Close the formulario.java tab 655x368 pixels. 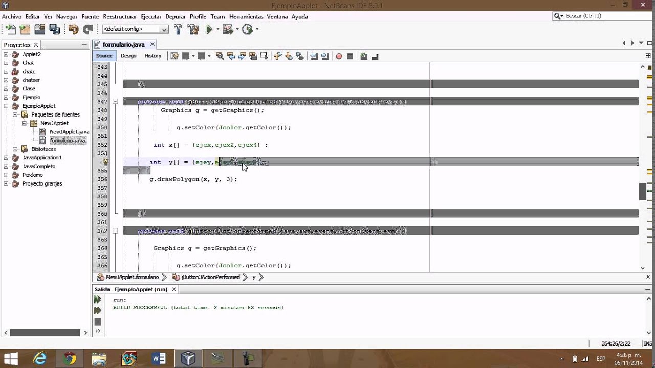152,44
